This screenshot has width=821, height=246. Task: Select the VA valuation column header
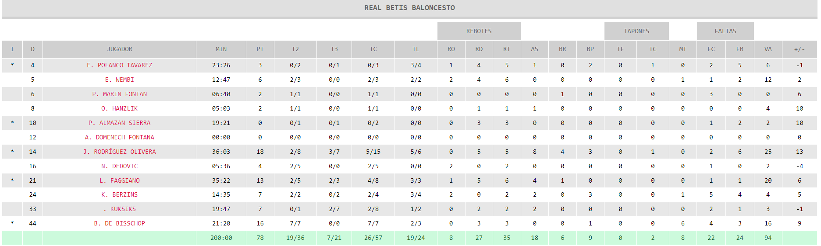point(768,49)
